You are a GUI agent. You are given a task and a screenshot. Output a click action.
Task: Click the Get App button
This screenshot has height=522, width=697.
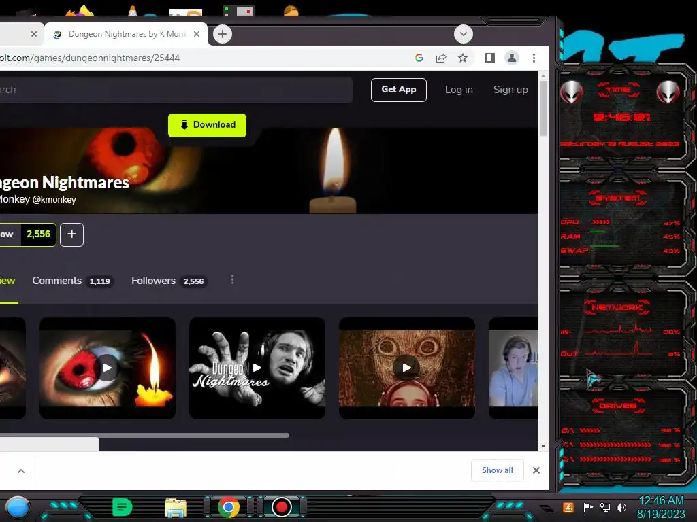pos(399,90)
